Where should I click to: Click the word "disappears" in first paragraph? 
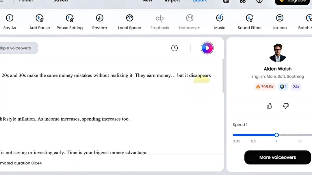(x=200, y=75)
